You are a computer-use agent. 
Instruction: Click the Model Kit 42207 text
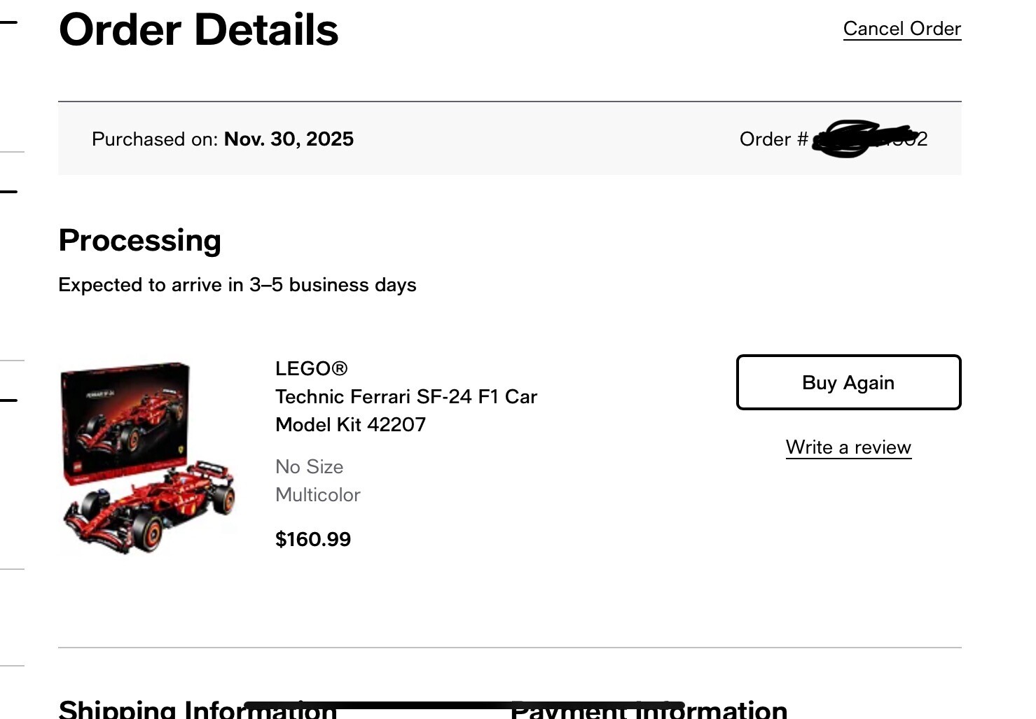coord(350,425)
